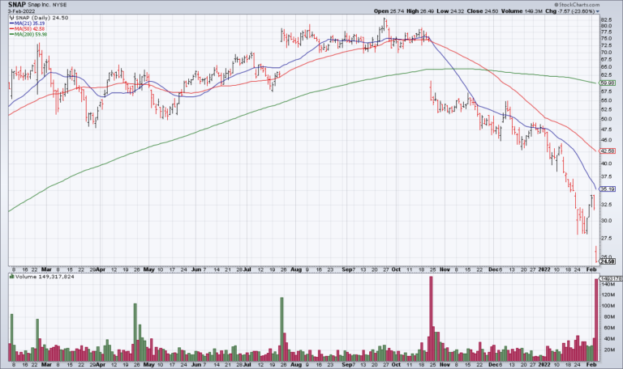Select the 'MA(21) 35.19' legend entry
The image size is (623, 369).
[29, 23]
